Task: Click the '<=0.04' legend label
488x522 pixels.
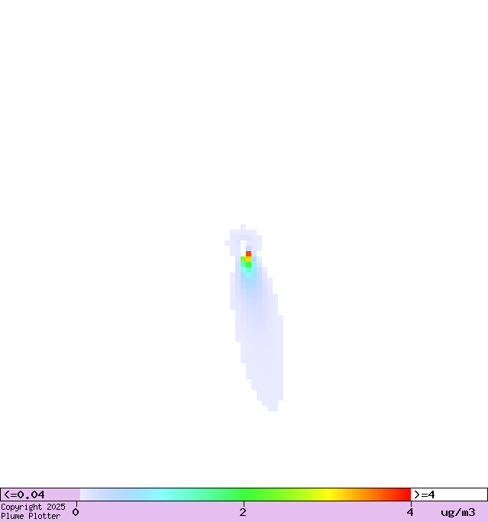Action: [24, 495]
